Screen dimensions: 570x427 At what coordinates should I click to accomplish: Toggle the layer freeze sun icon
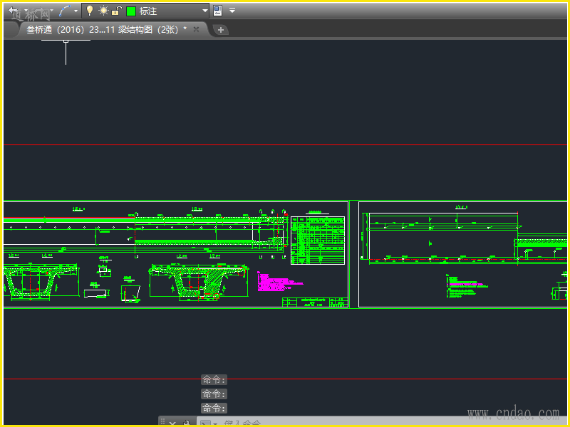(103, 10)
